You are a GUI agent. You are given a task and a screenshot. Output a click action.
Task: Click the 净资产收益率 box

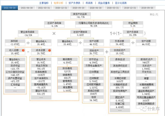tap(80, 15)
